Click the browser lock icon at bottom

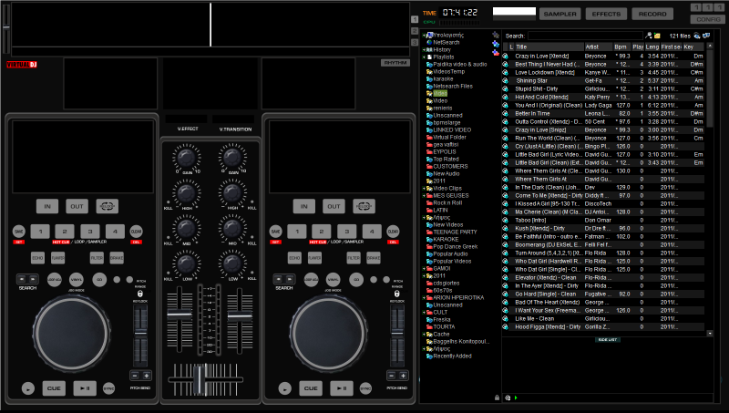pos(497,398)
